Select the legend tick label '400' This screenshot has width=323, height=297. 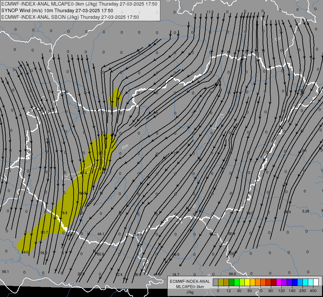tap(313, 291)
